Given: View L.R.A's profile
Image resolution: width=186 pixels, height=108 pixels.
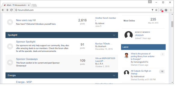Looking at the screenshot, I should tap(101, 64).
